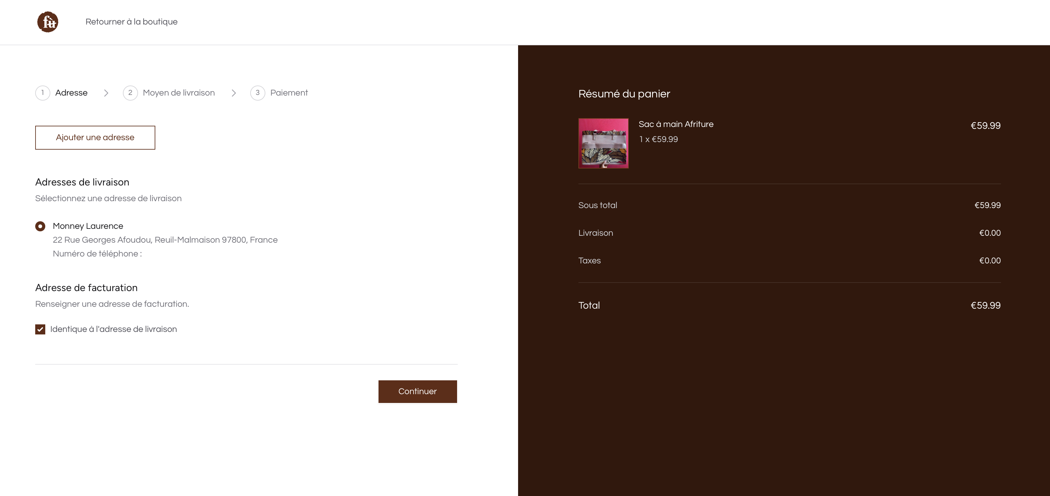
Task: Click Retourner à la boutique
Action: (x=131, y=22)
